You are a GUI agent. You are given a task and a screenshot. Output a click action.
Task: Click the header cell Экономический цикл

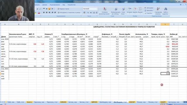[19, 34]
